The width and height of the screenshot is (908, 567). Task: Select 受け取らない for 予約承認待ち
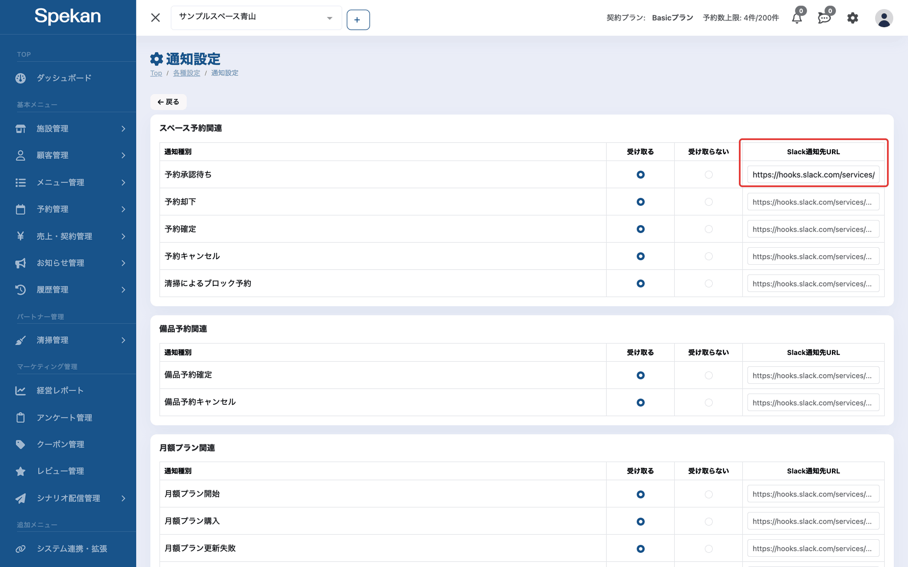708,175
